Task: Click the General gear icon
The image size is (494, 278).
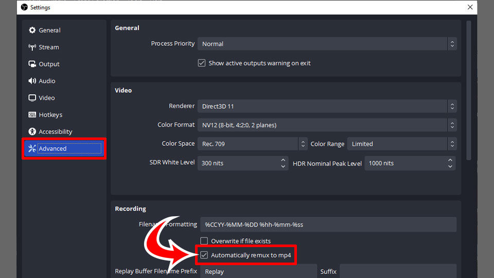Action: [32, 30]
